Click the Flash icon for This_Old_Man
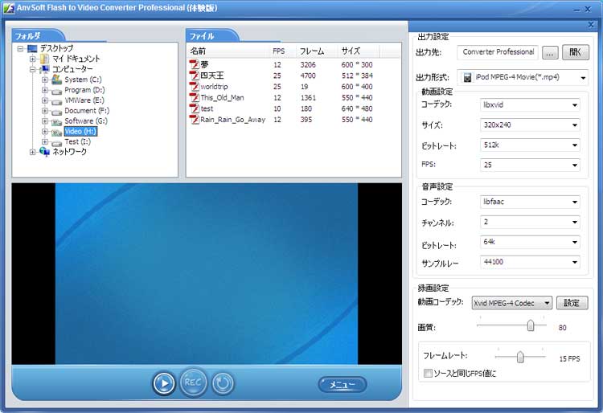This screenshot has width=603, height=413. pos(195,97)
